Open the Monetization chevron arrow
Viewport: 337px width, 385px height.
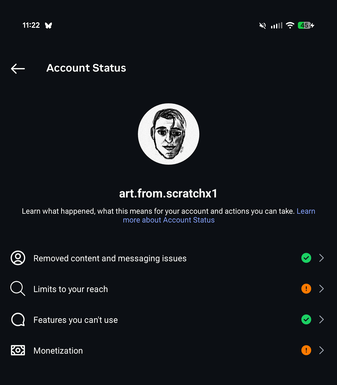coord(321,350)
